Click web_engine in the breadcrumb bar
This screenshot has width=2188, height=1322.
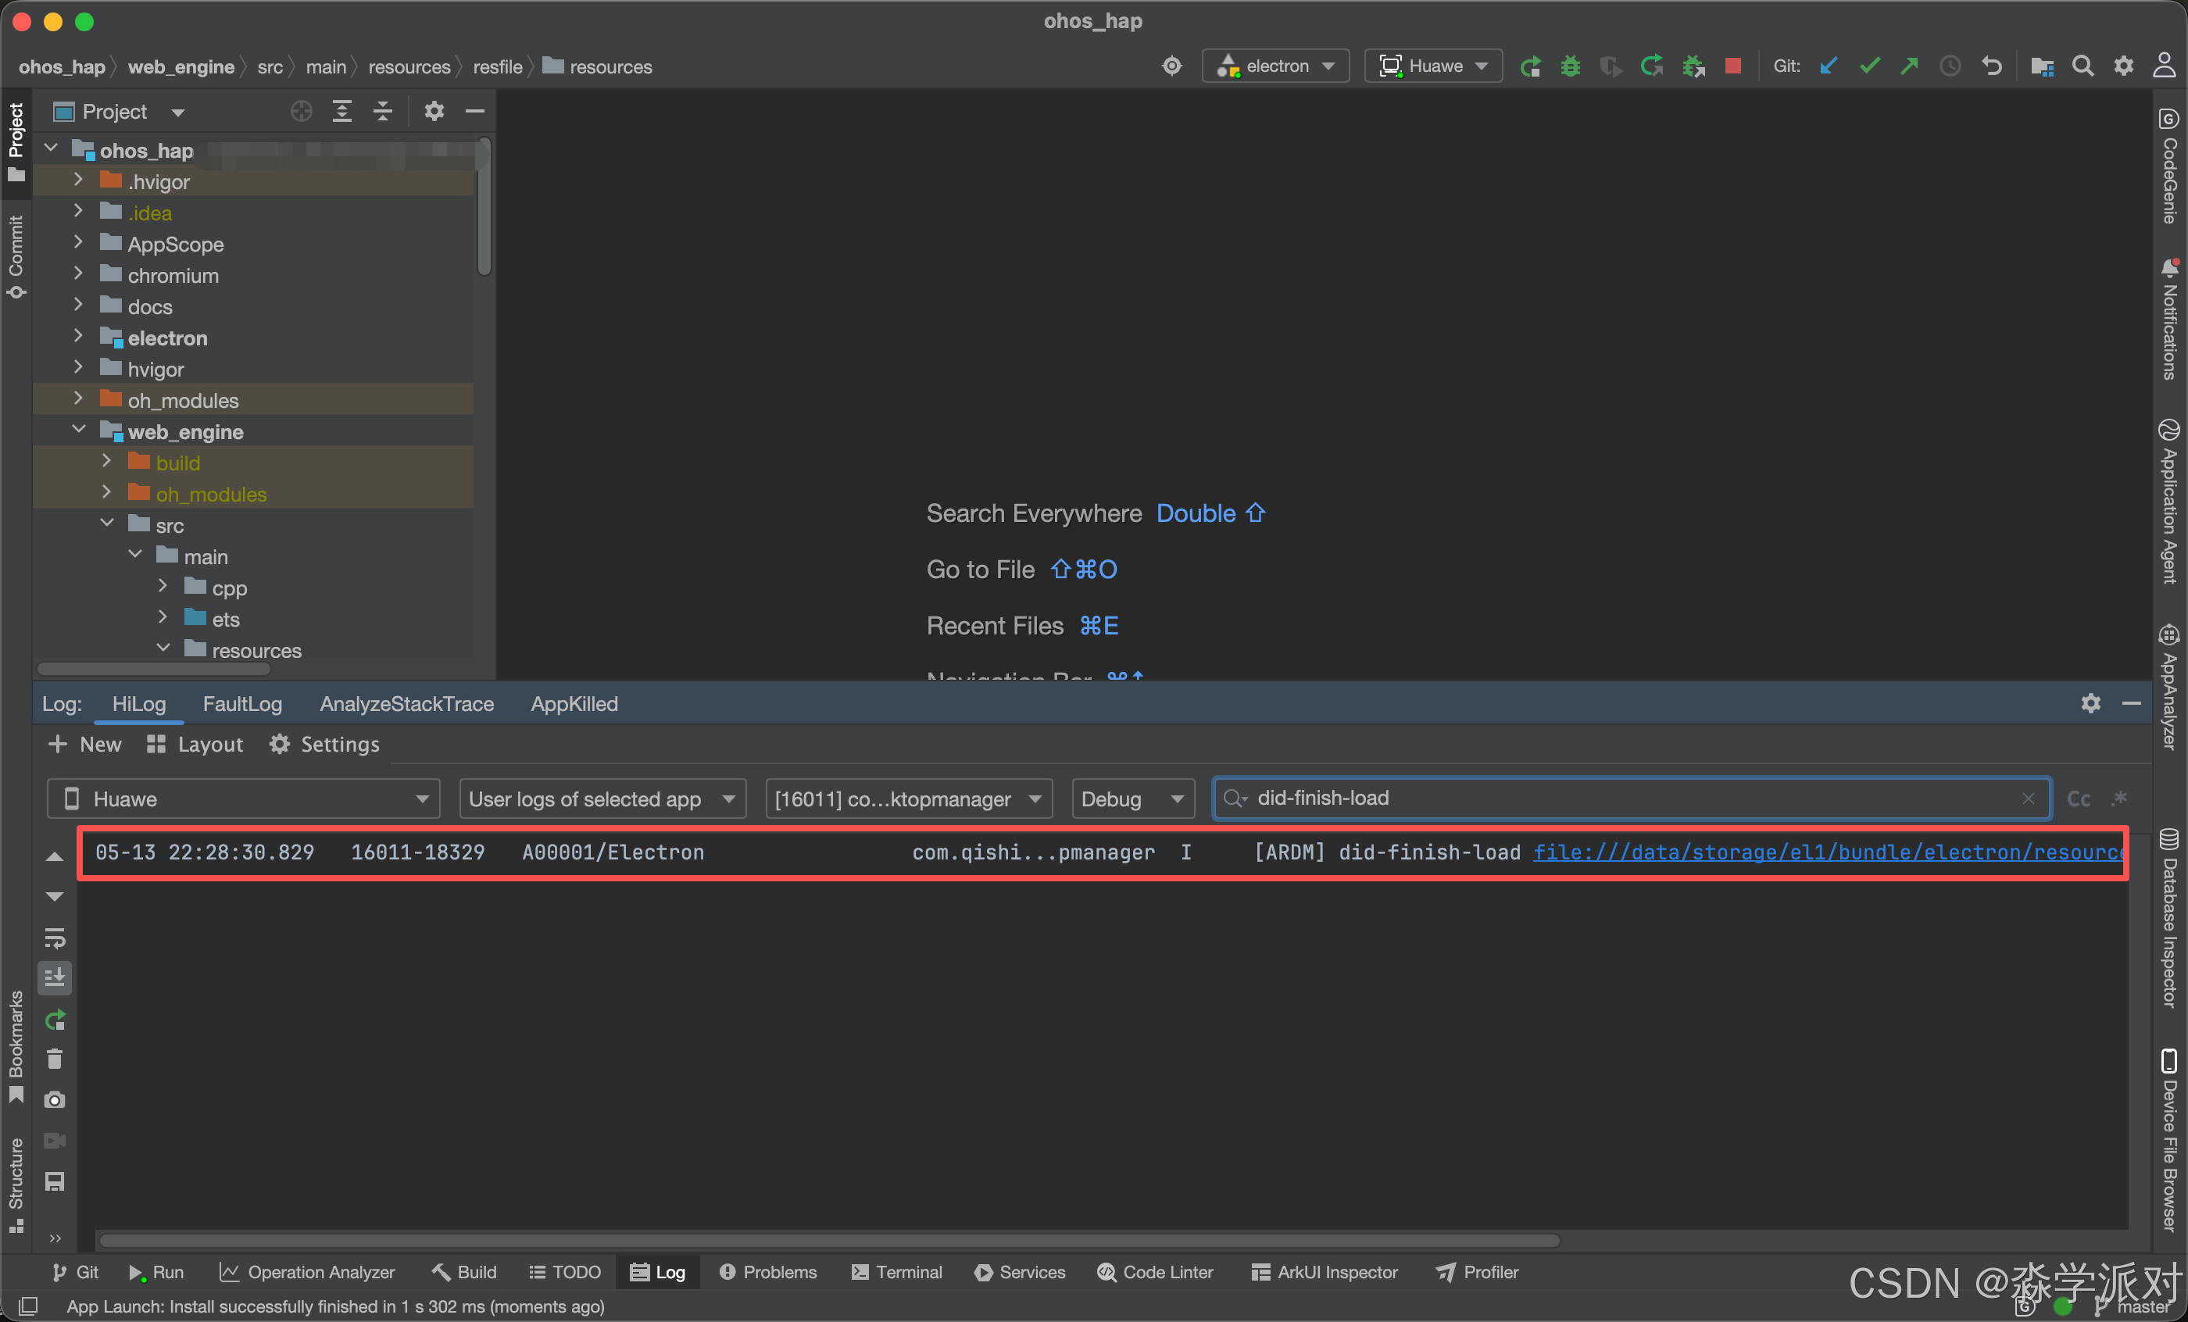pyautogui.click(x=181, y=66)
